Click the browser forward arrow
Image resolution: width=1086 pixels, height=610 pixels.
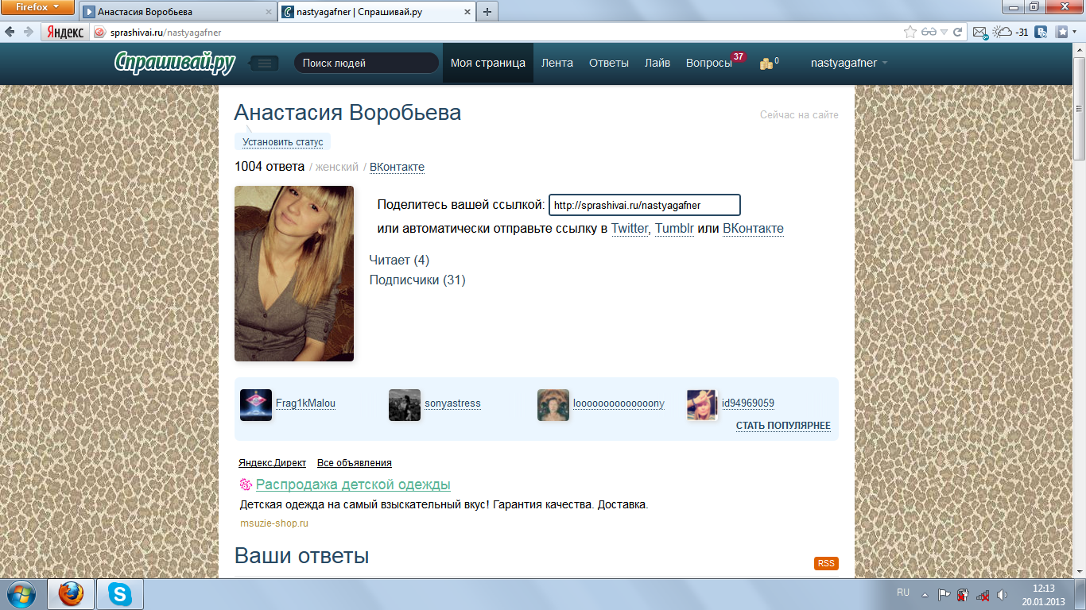29,33
